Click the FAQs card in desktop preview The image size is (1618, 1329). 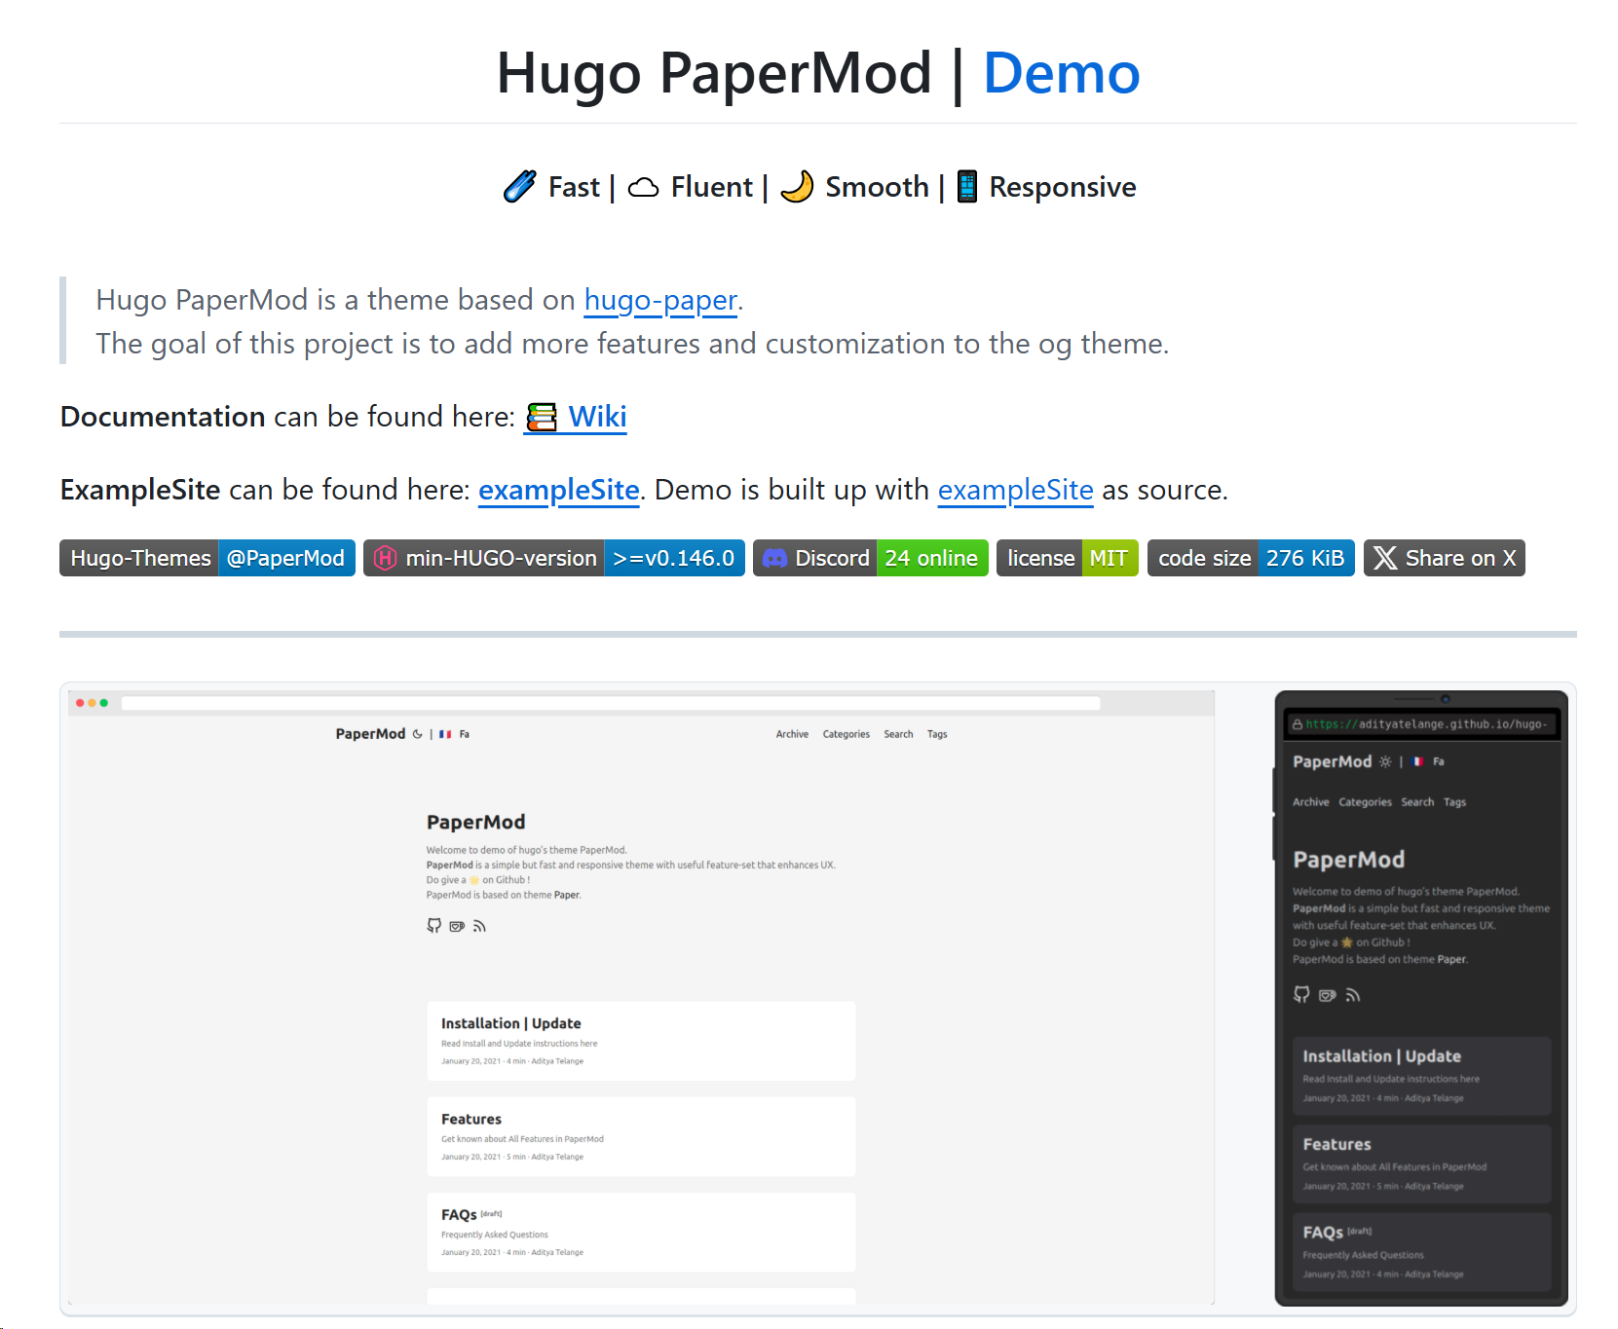(x=641, y=1232)
